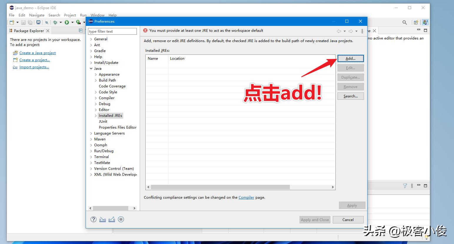The image size is (454, 244).
Task: Click the Open Perspective icon
Action: point(416,22)
